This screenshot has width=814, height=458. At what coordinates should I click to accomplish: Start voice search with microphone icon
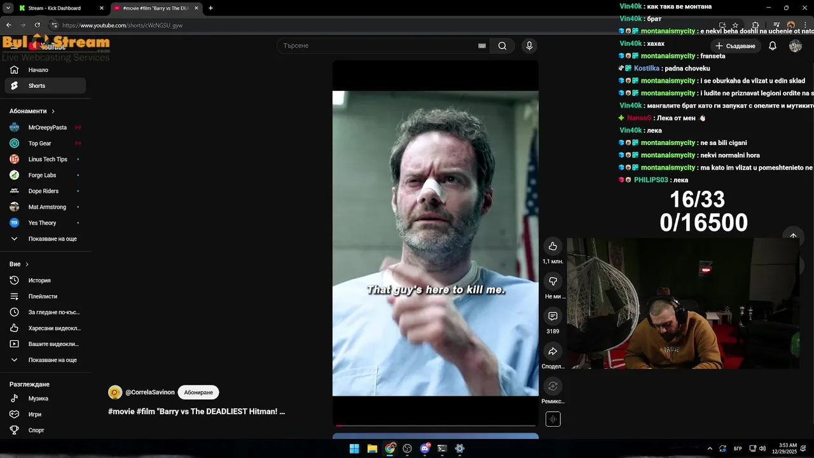pos(529,46)
